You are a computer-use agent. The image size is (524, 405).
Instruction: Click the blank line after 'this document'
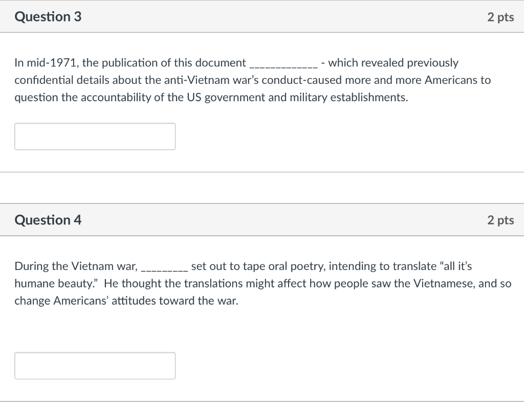pos(283,66)
